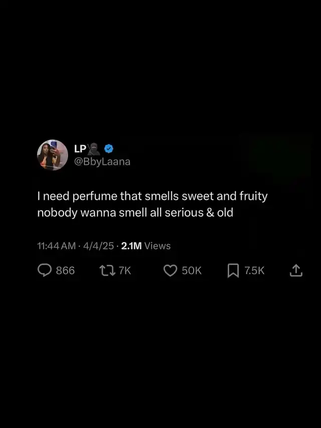This screenshot has height=428, width=321.
Task: Click the ninja emoji beside LP
Action: pos(94,149)
